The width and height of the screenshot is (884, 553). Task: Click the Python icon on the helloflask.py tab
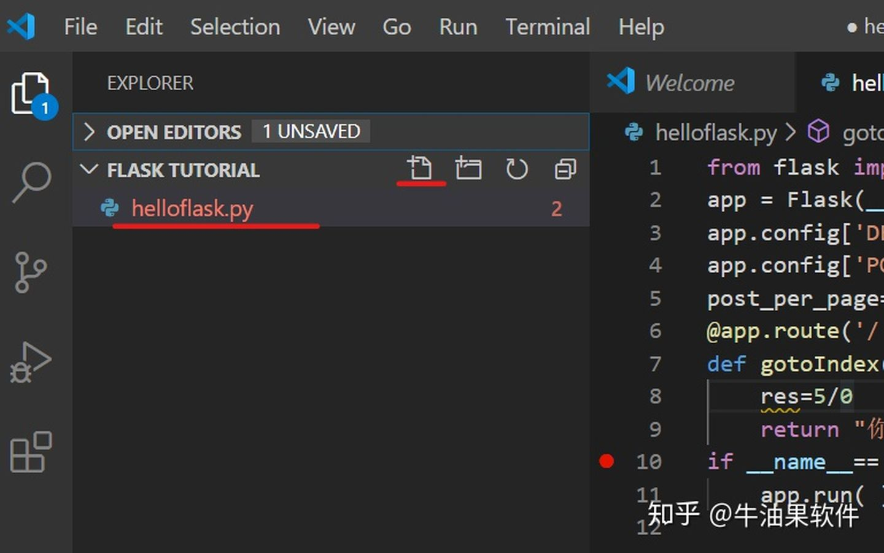point(831,83)
